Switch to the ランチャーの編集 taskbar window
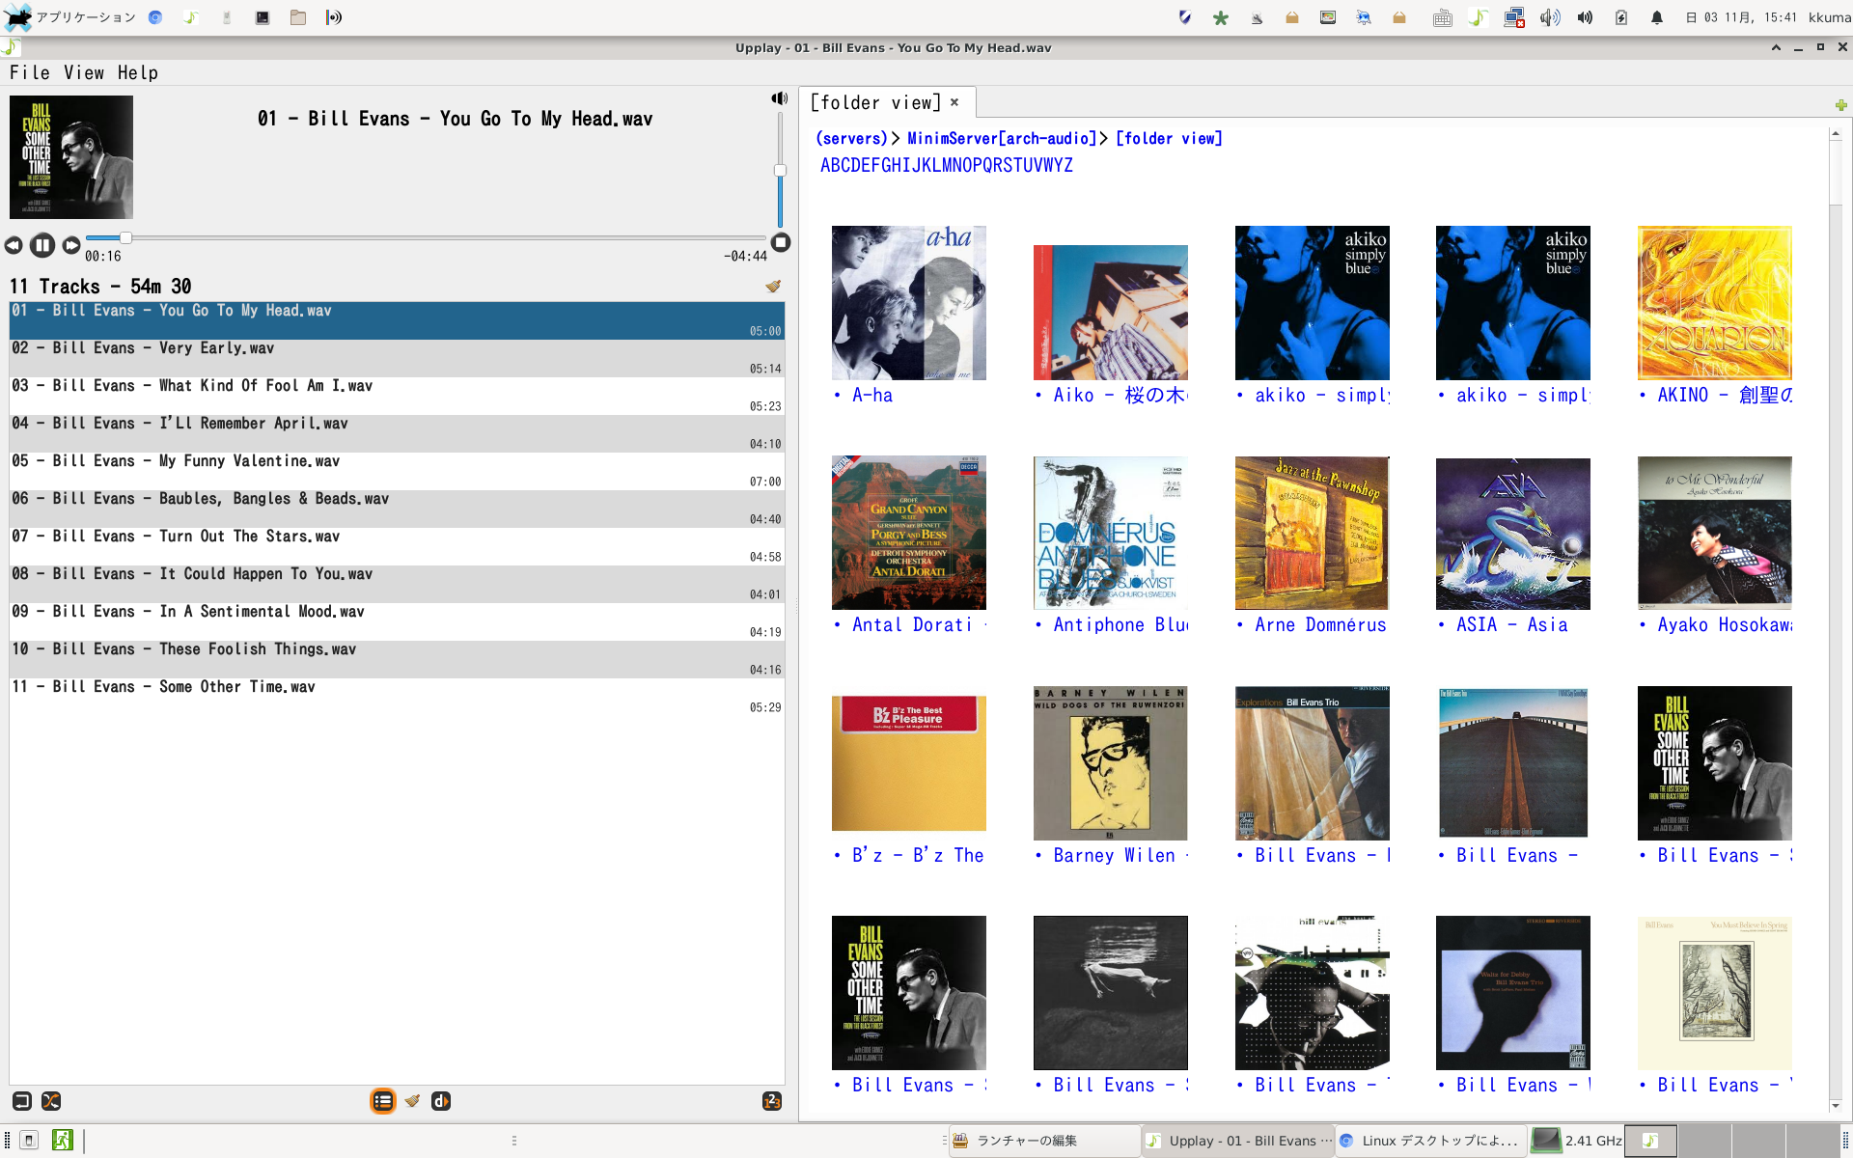This screenshot has height=1158, width=1853. click(x=1044, y=1141)
